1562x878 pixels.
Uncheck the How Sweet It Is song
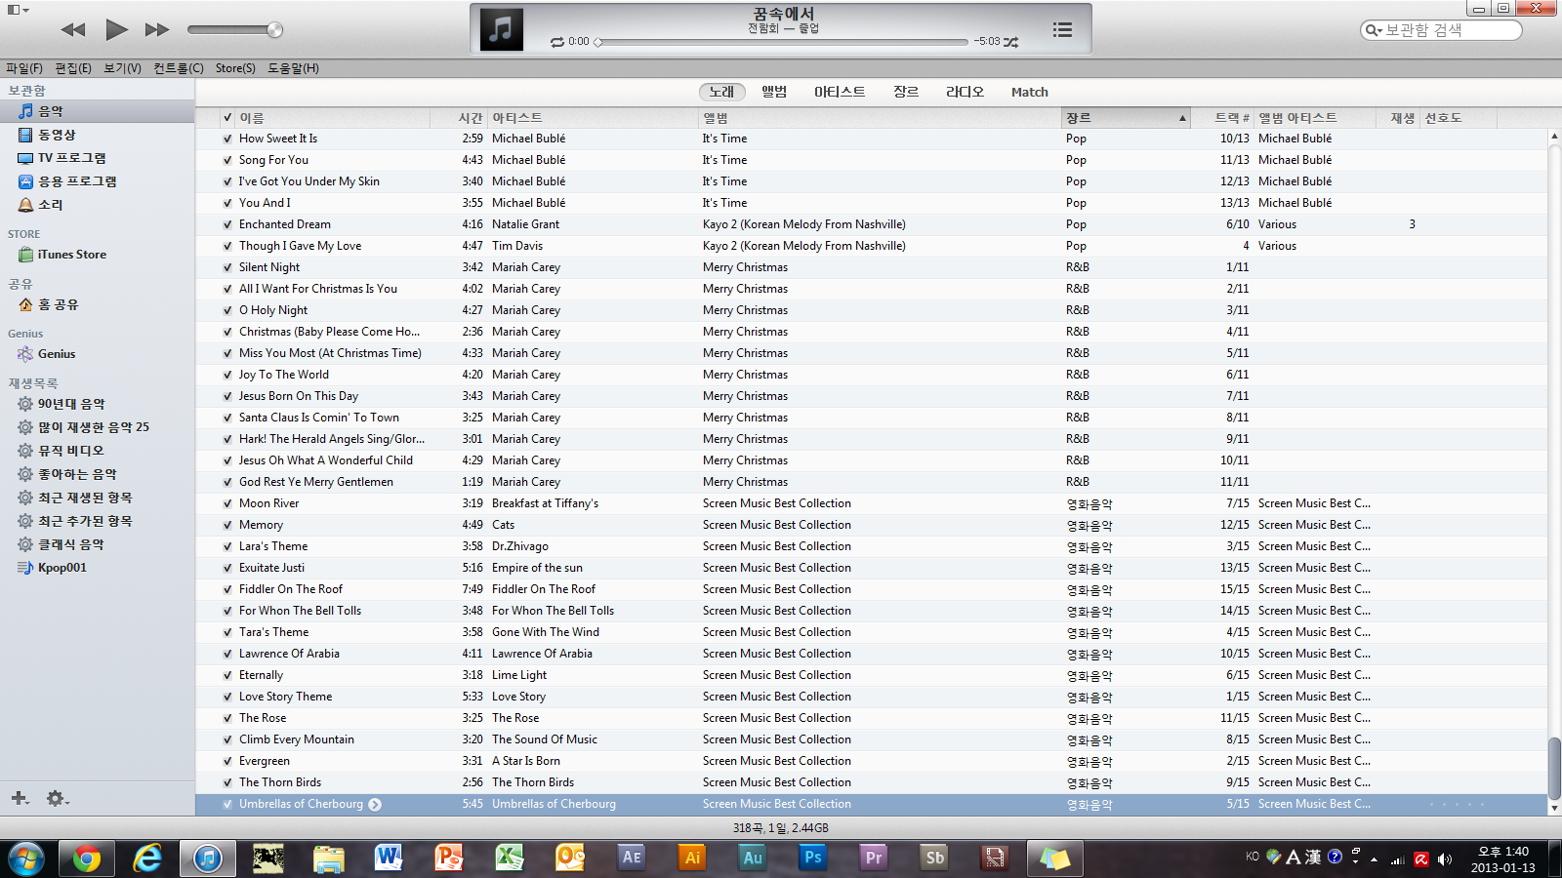tap(227, 139)
